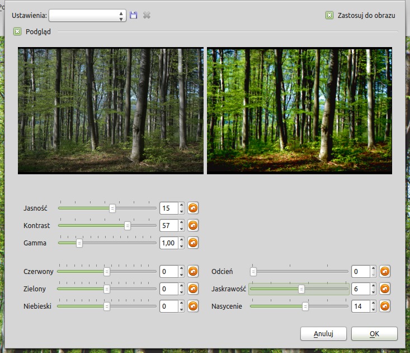The image size is (410, 353).
Task: Click the Gamma slider handle
Action: pyautogui.click(x=79, y=243)
